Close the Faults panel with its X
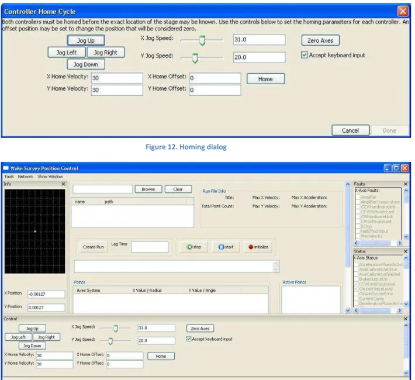The image size is (415, 380). 406,184
